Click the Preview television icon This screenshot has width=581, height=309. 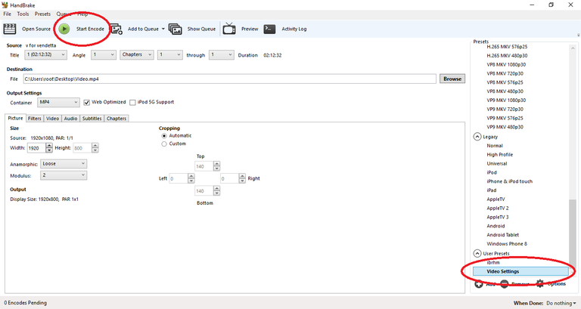coord(229,29)
